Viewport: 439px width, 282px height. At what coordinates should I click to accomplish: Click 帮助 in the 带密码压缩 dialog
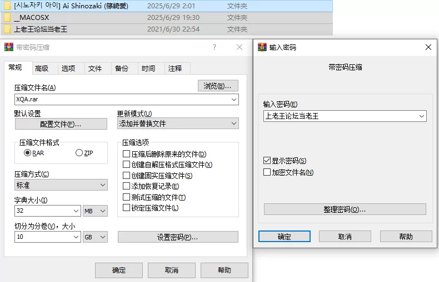[225, 270]
